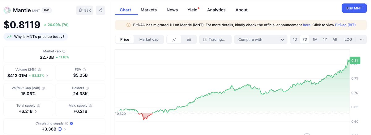
Task: Open the Yield tab
Action: point(193,10)
